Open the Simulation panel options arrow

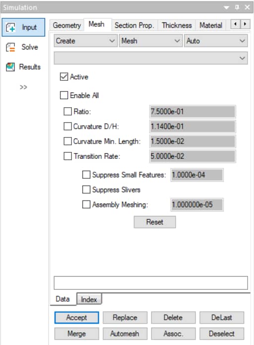pos(226,8)
